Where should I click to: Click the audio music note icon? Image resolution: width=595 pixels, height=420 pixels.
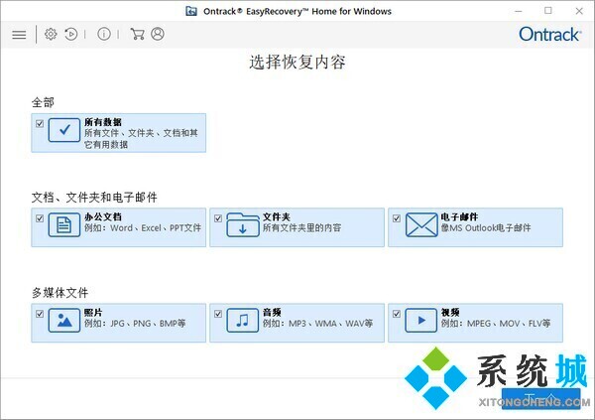(242, 322)
